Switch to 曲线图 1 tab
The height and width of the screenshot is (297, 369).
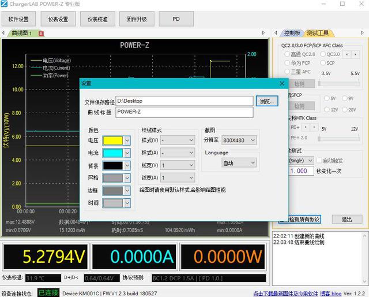(22, 34)
